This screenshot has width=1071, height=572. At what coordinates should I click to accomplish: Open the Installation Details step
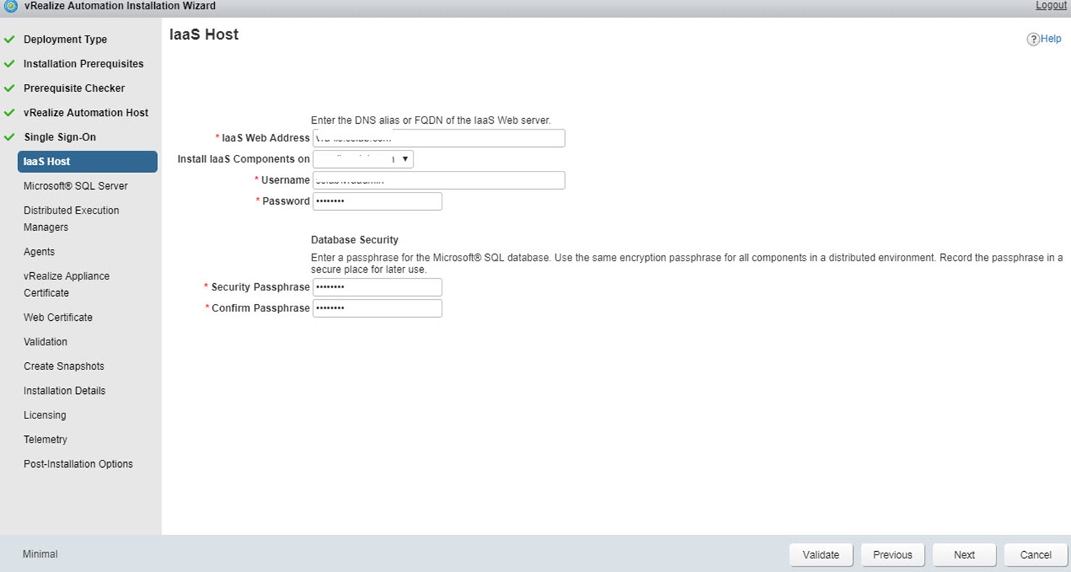click(64, 391)
